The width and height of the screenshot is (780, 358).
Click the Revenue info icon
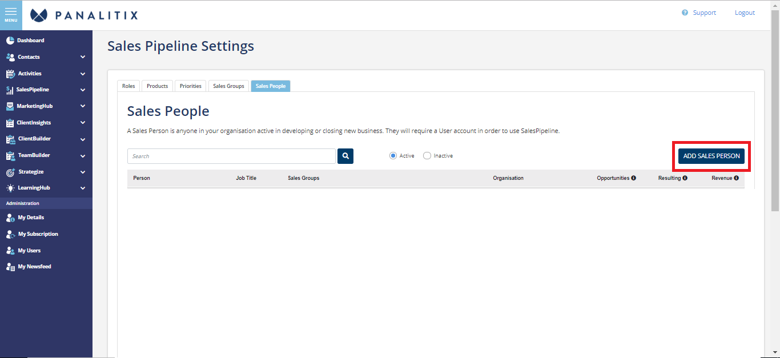(736, 178)
